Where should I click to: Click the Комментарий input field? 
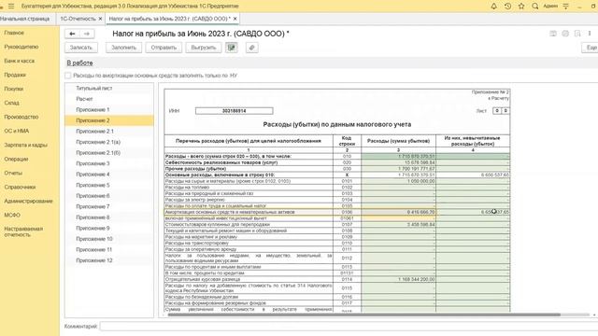[349, 327]
